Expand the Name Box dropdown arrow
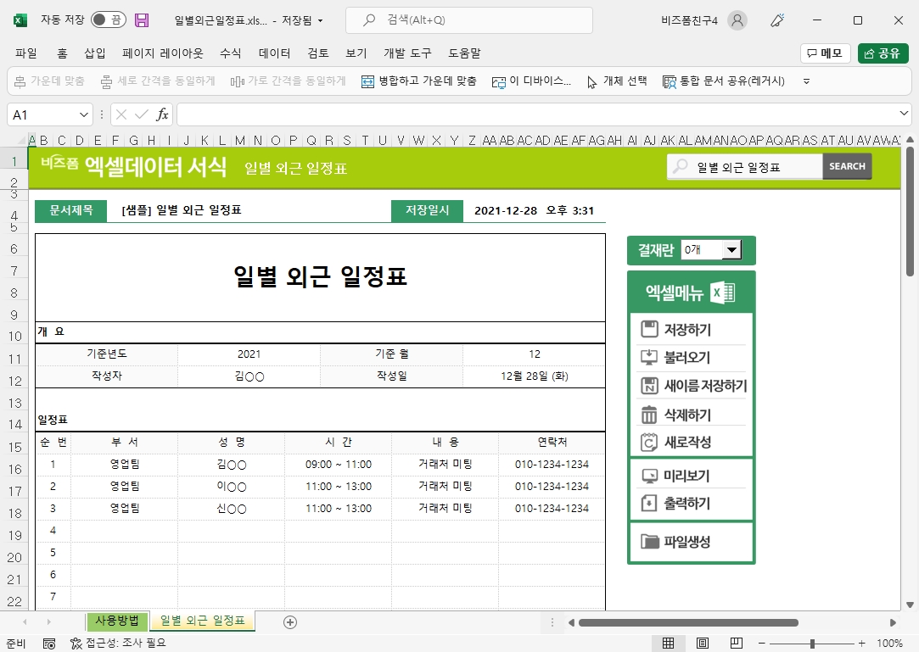919x652 pixels. 84,114
